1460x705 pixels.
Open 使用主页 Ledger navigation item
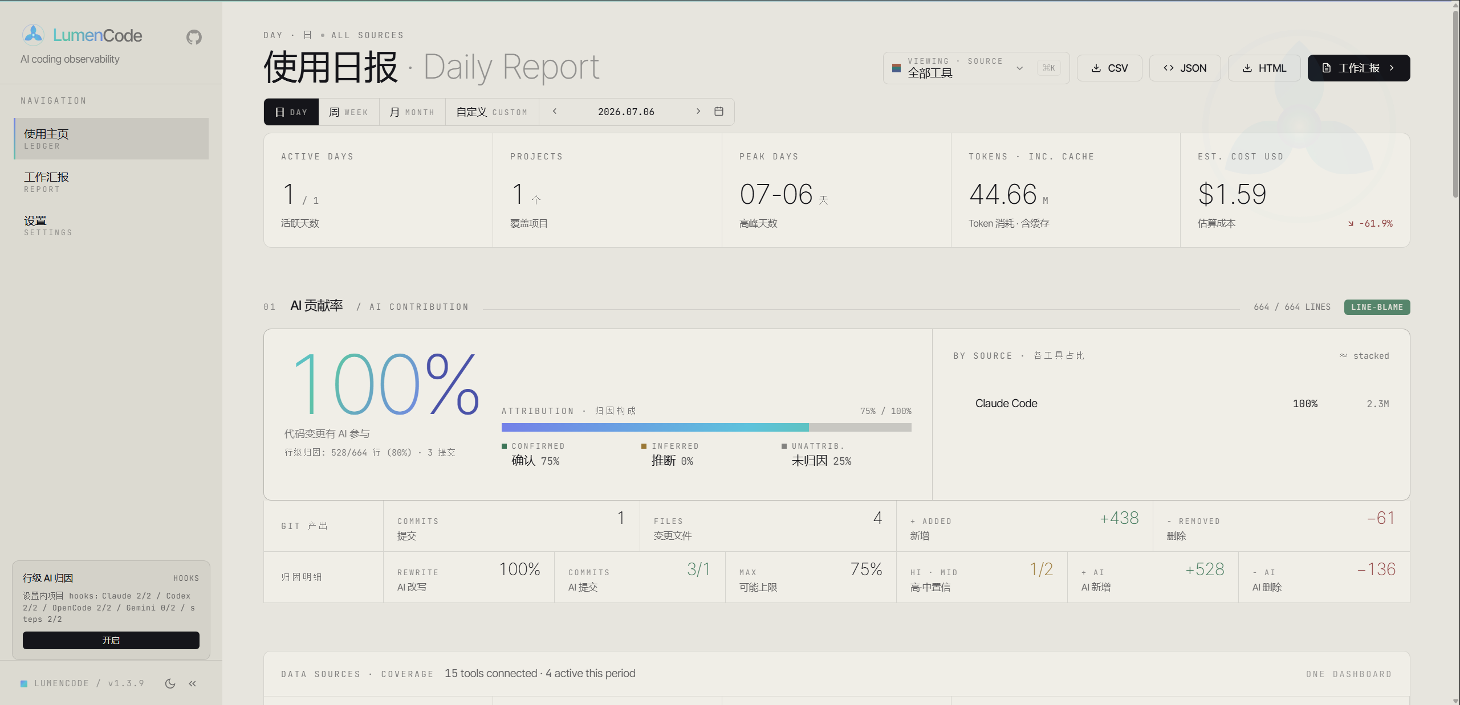coord(111,139)
